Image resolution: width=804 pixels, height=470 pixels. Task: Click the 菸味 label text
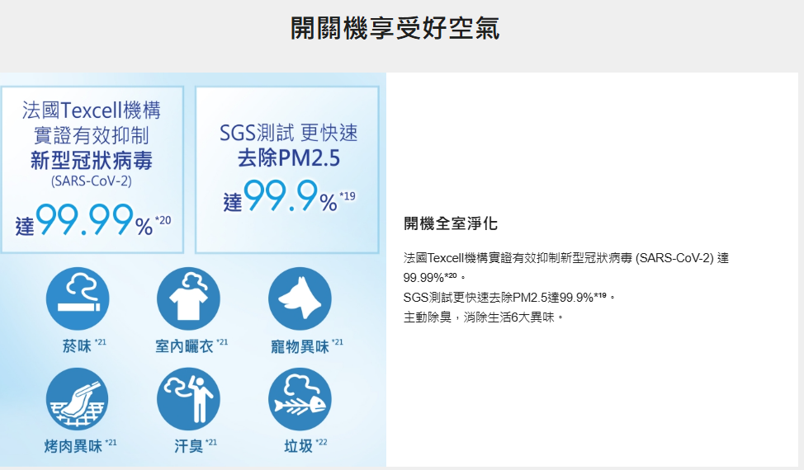[77, 346]
